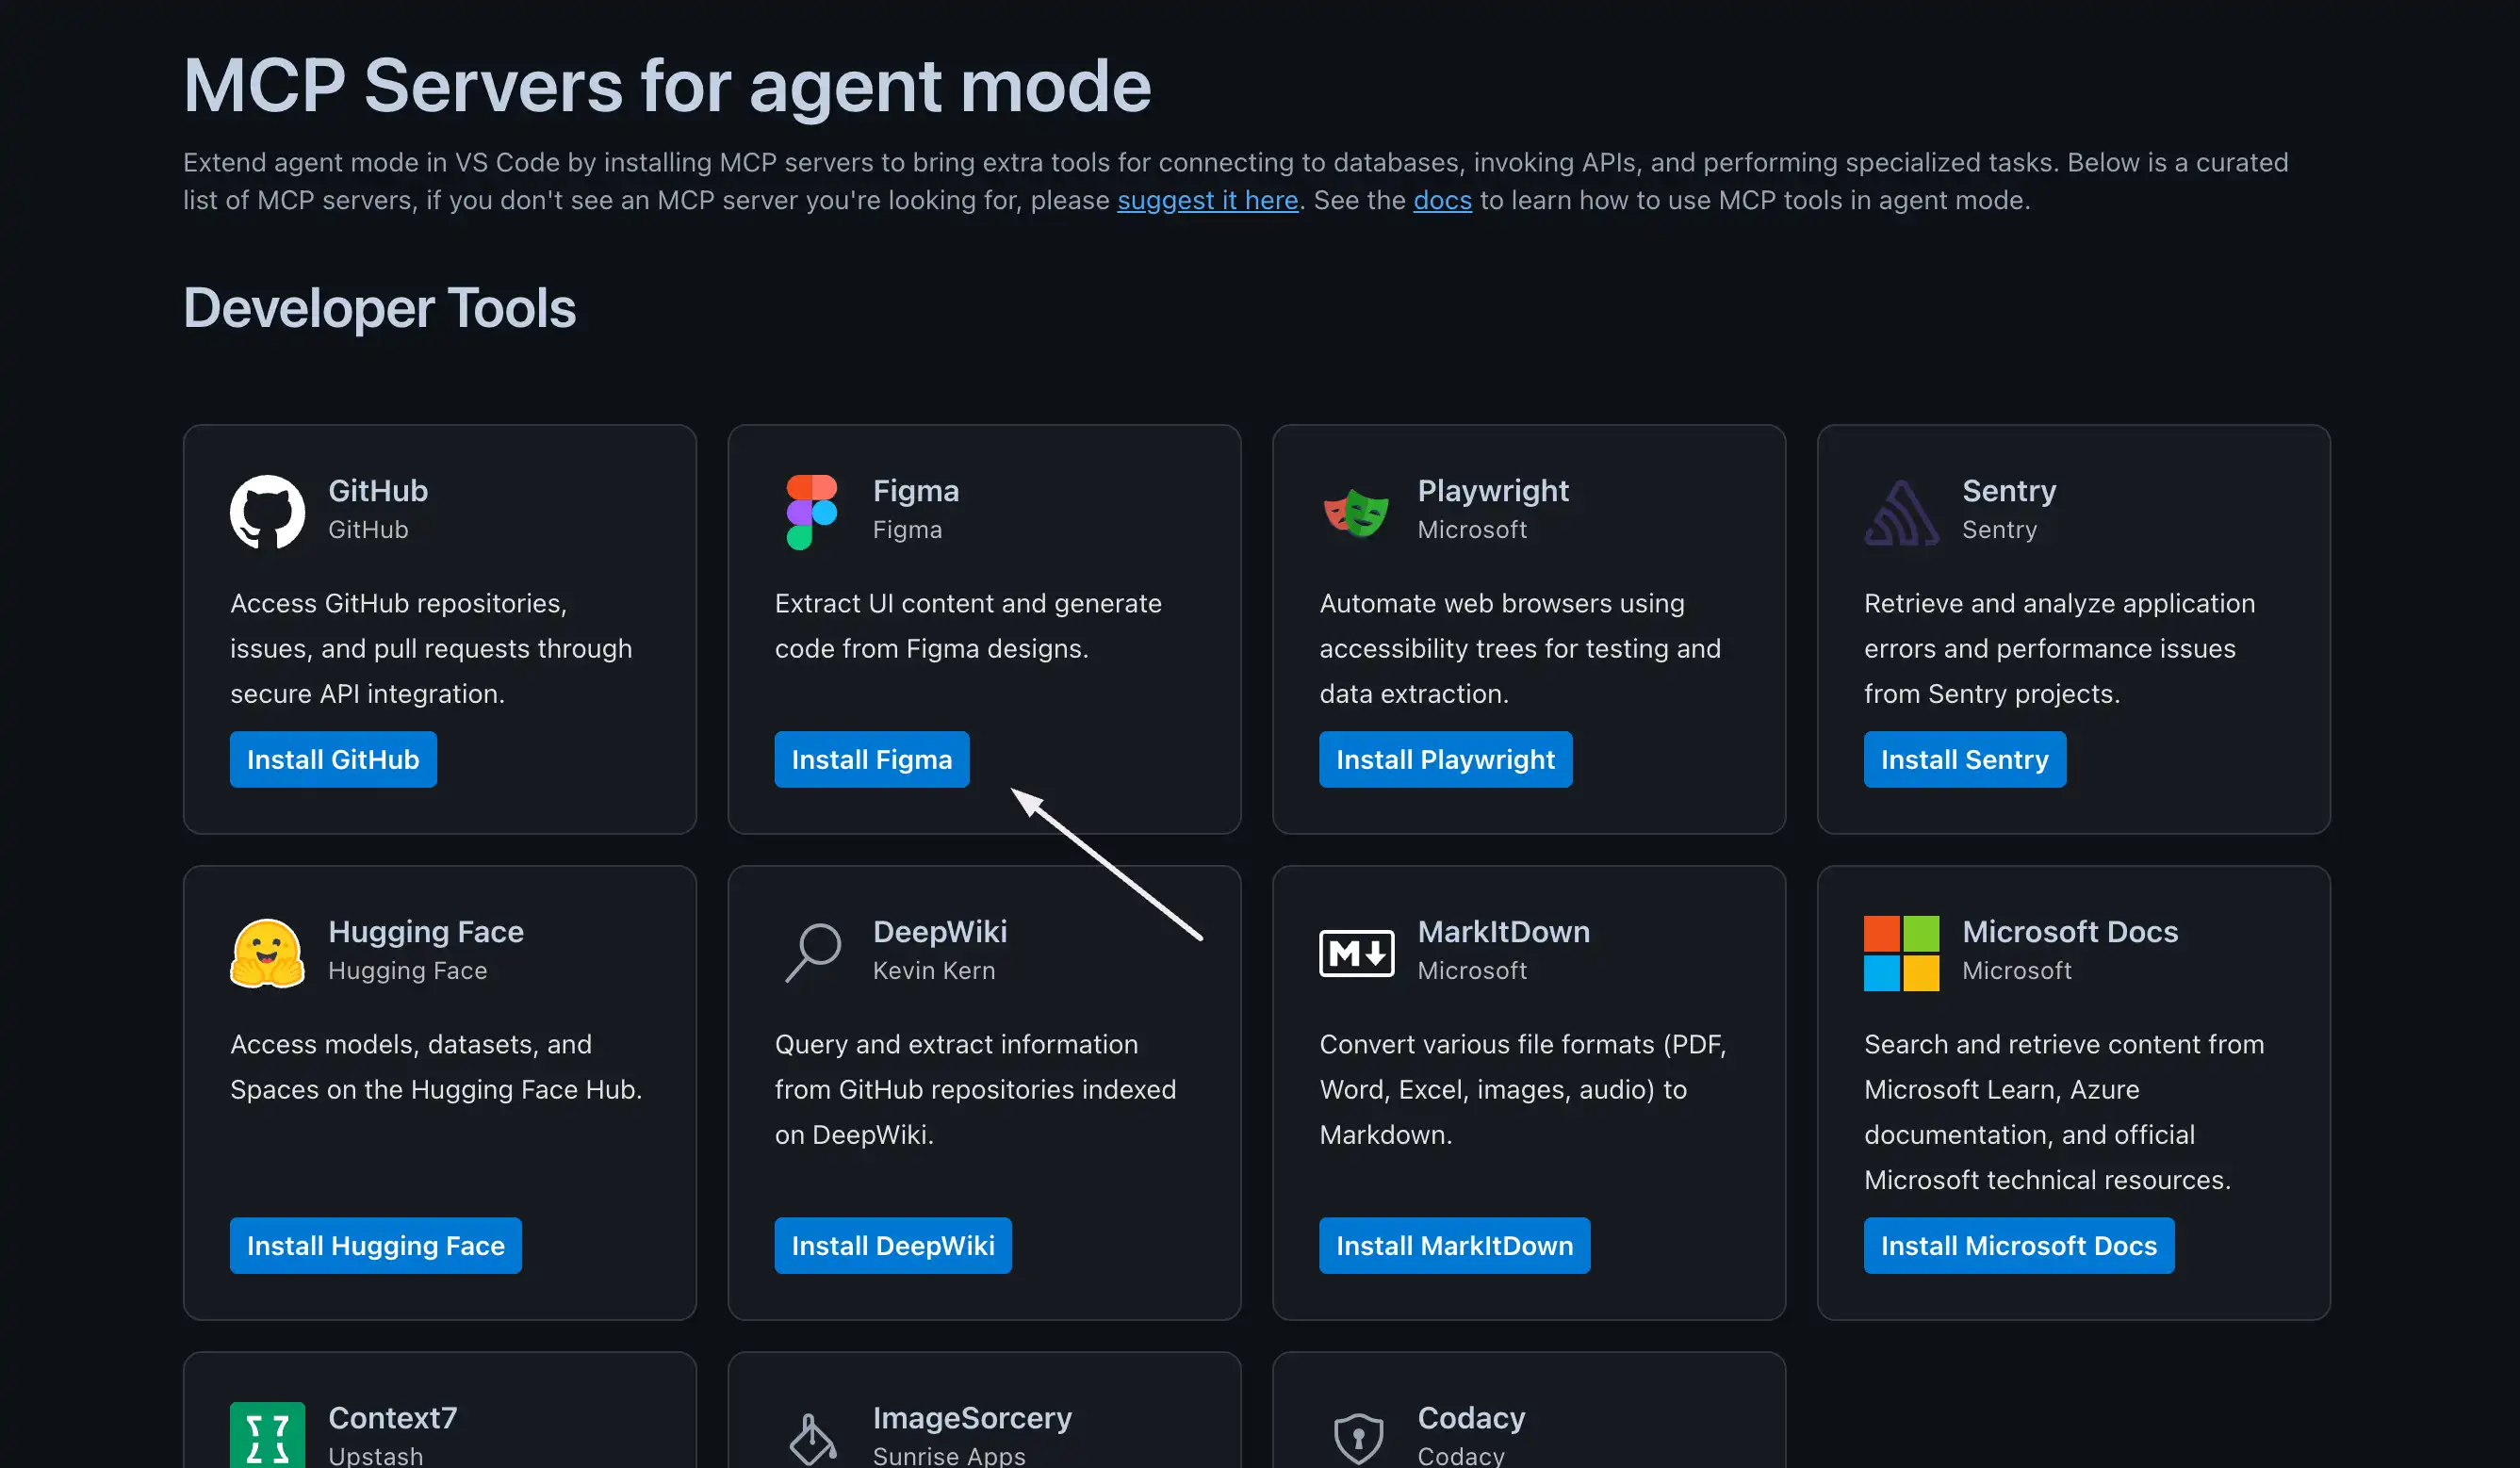Click the Install Playwright button
Screen dimensions: 2520x1468
pyautogui.click(x=1445, y=759)
